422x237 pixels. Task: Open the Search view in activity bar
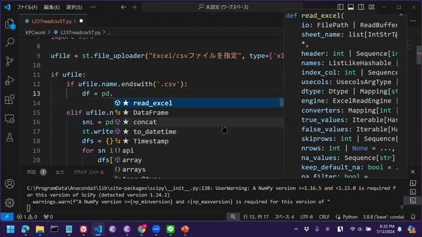(10, 42)
